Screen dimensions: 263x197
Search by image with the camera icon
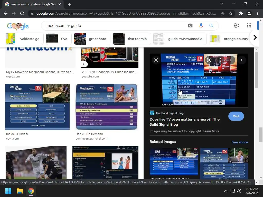190,26
